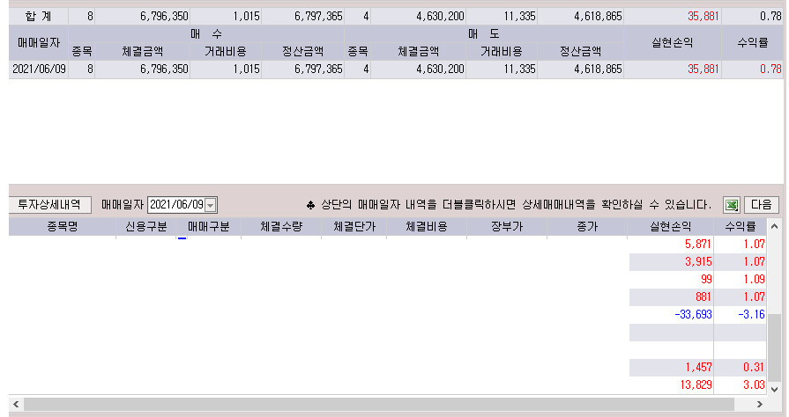789x417 pixels.
Task: Select the row with 1,457 profit
Action: [x=388, y=367]
